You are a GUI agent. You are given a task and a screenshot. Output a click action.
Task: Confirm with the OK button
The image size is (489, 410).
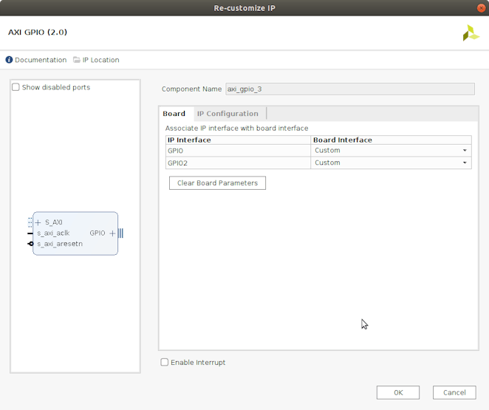pos(397,392)
